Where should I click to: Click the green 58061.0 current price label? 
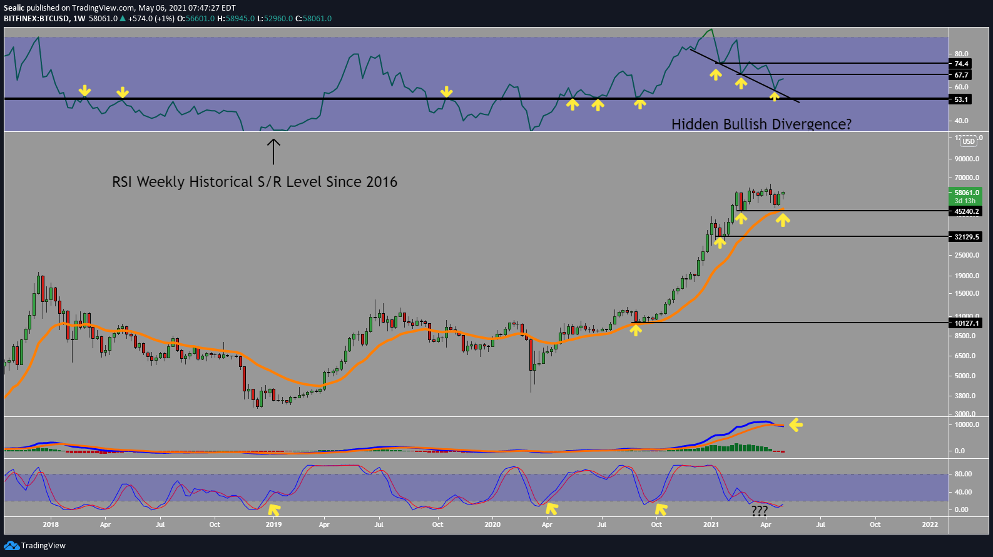pyautogui.click(x=967, y=193)
